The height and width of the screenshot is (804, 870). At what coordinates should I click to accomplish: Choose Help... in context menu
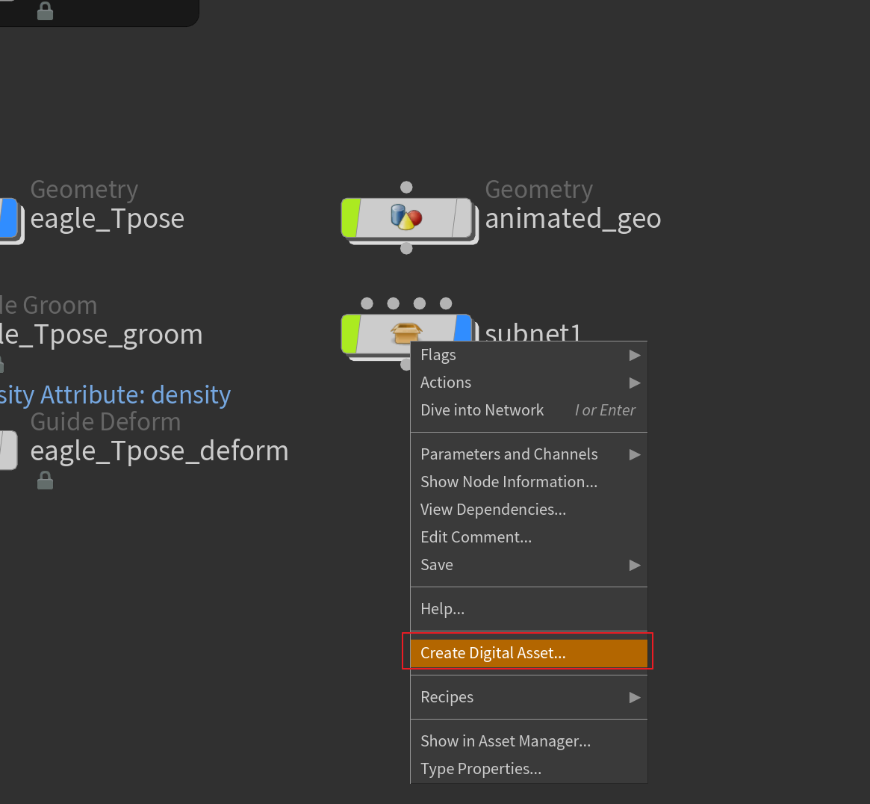coord(529,609)
